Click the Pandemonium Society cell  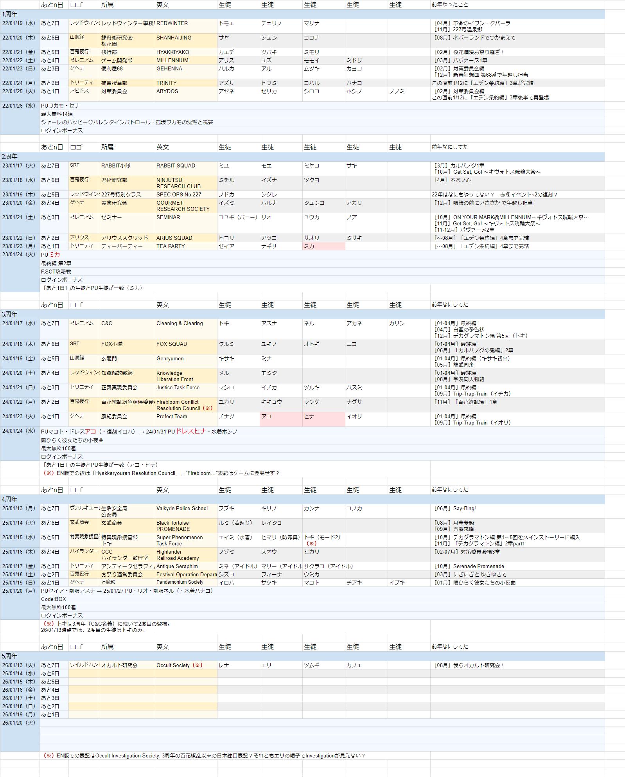[186, 582]
